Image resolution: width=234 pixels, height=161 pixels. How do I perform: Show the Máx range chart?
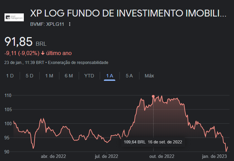pos(149,76)
